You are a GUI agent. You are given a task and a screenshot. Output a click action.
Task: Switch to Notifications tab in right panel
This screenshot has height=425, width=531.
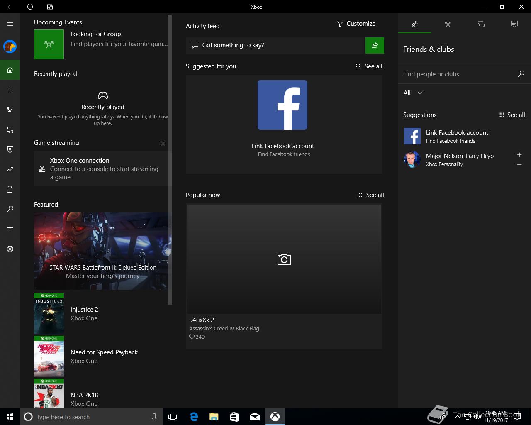[514, 24]
